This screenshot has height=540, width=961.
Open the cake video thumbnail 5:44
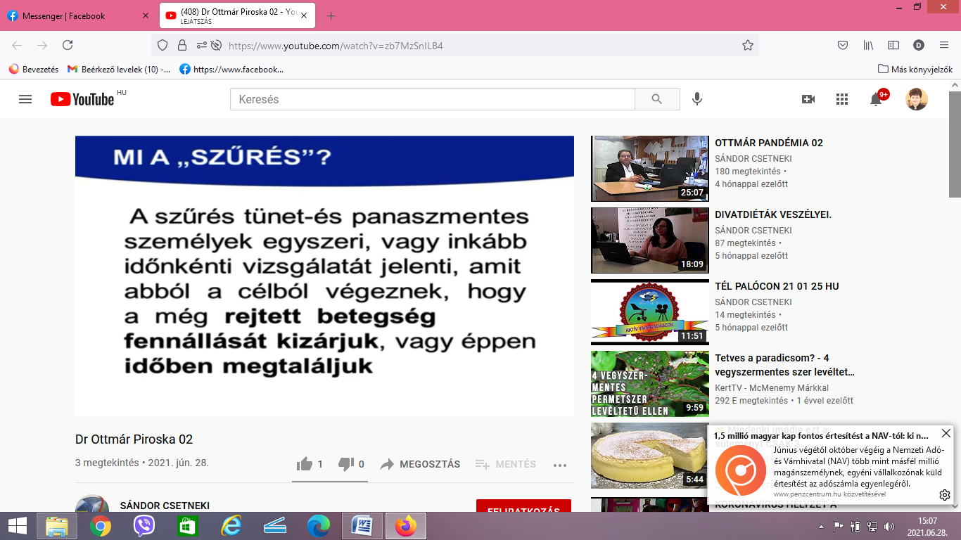tap(649, 456)
